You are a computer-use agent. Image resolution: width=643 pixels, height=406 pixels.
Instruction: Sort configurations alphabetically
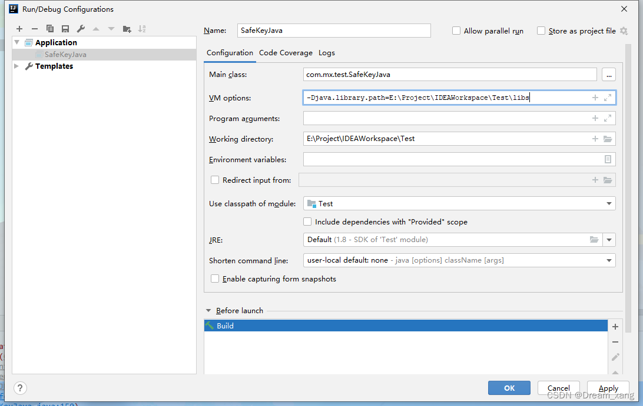pos(142,29)
